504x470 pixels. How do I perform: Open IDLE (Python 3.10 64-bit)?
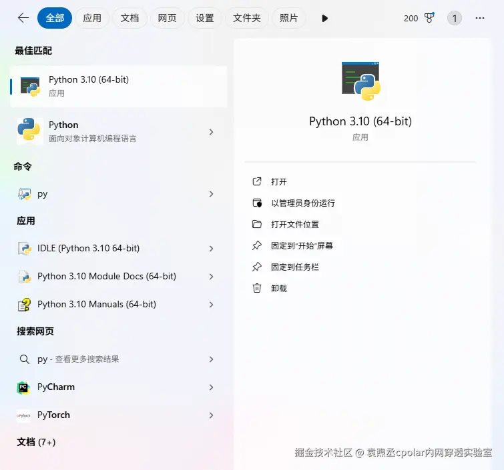click(x=109, y=249)
